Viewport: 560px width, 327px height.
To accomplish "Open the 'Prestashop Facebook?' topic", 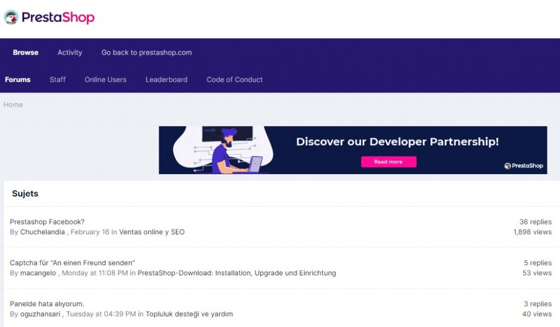I will pos(47,222).
